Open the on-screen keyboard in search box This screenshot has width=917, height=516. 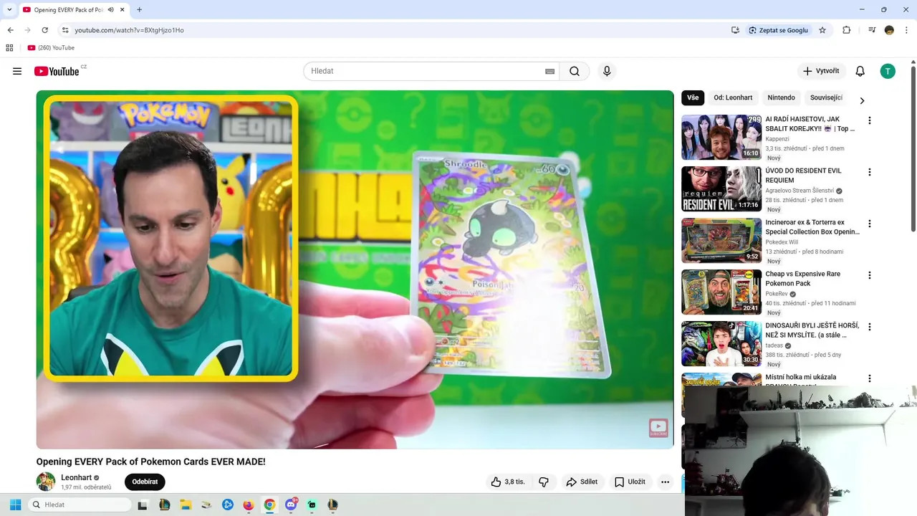[x=549, y=71]
